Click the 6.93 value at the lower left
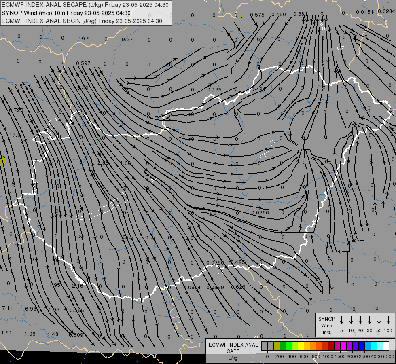This screenshot has width=396, height=364. (31, 309)
